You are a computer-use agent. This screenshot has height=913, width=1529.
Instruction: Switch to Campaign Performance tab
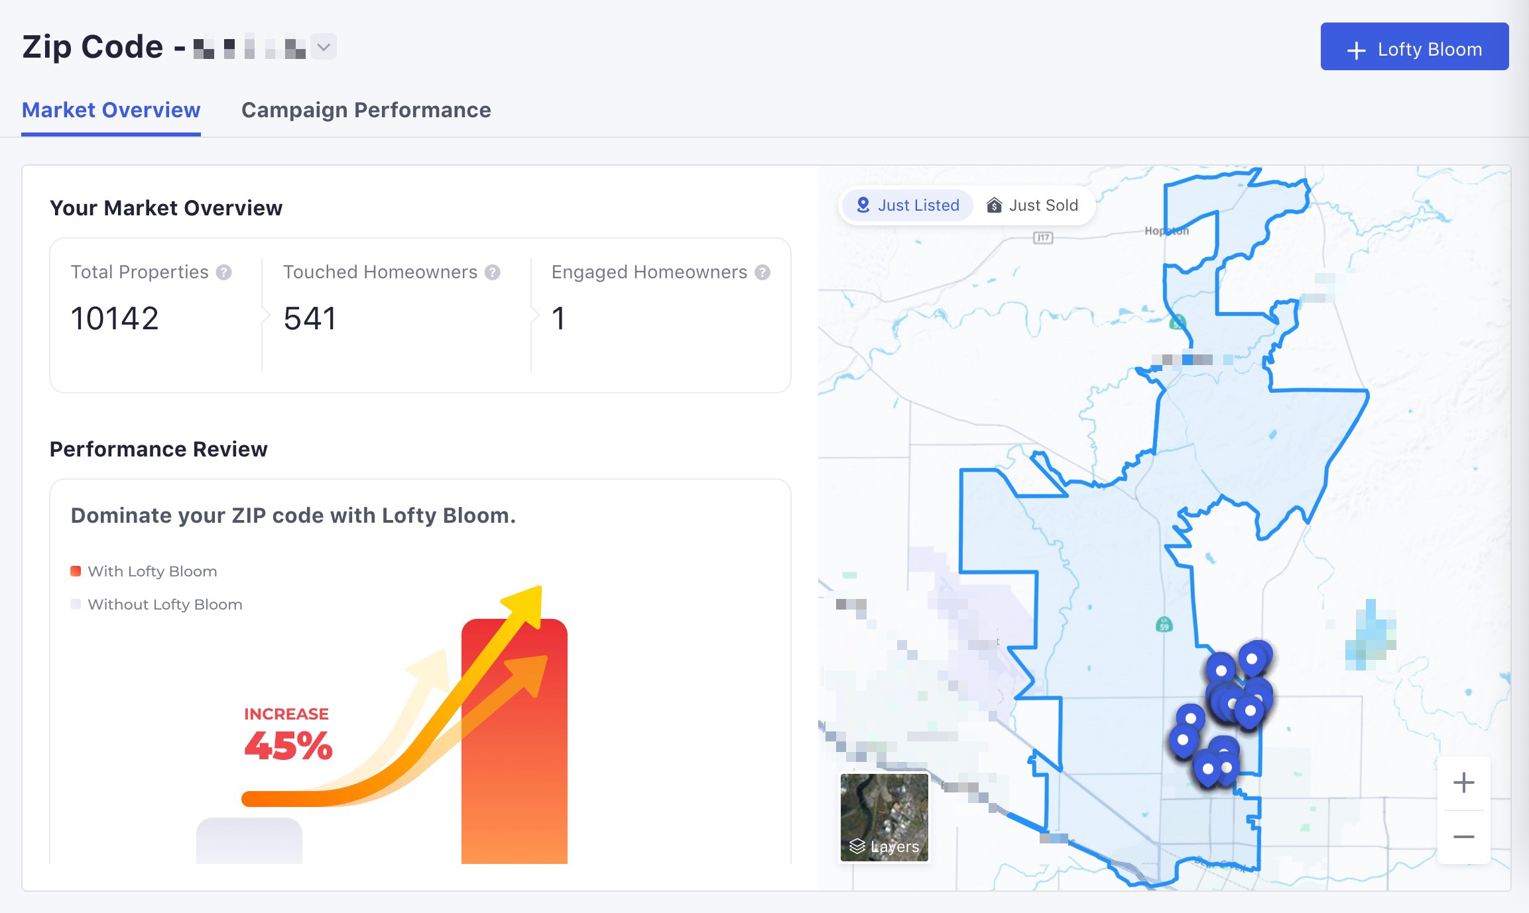click(x=366, y=110)
